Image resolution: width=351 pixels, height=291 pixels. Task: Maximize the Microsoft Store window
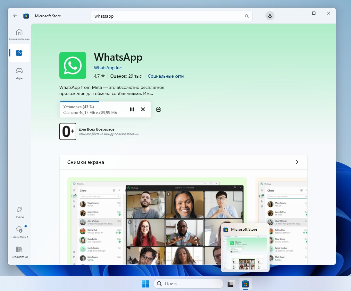[314, 13]
